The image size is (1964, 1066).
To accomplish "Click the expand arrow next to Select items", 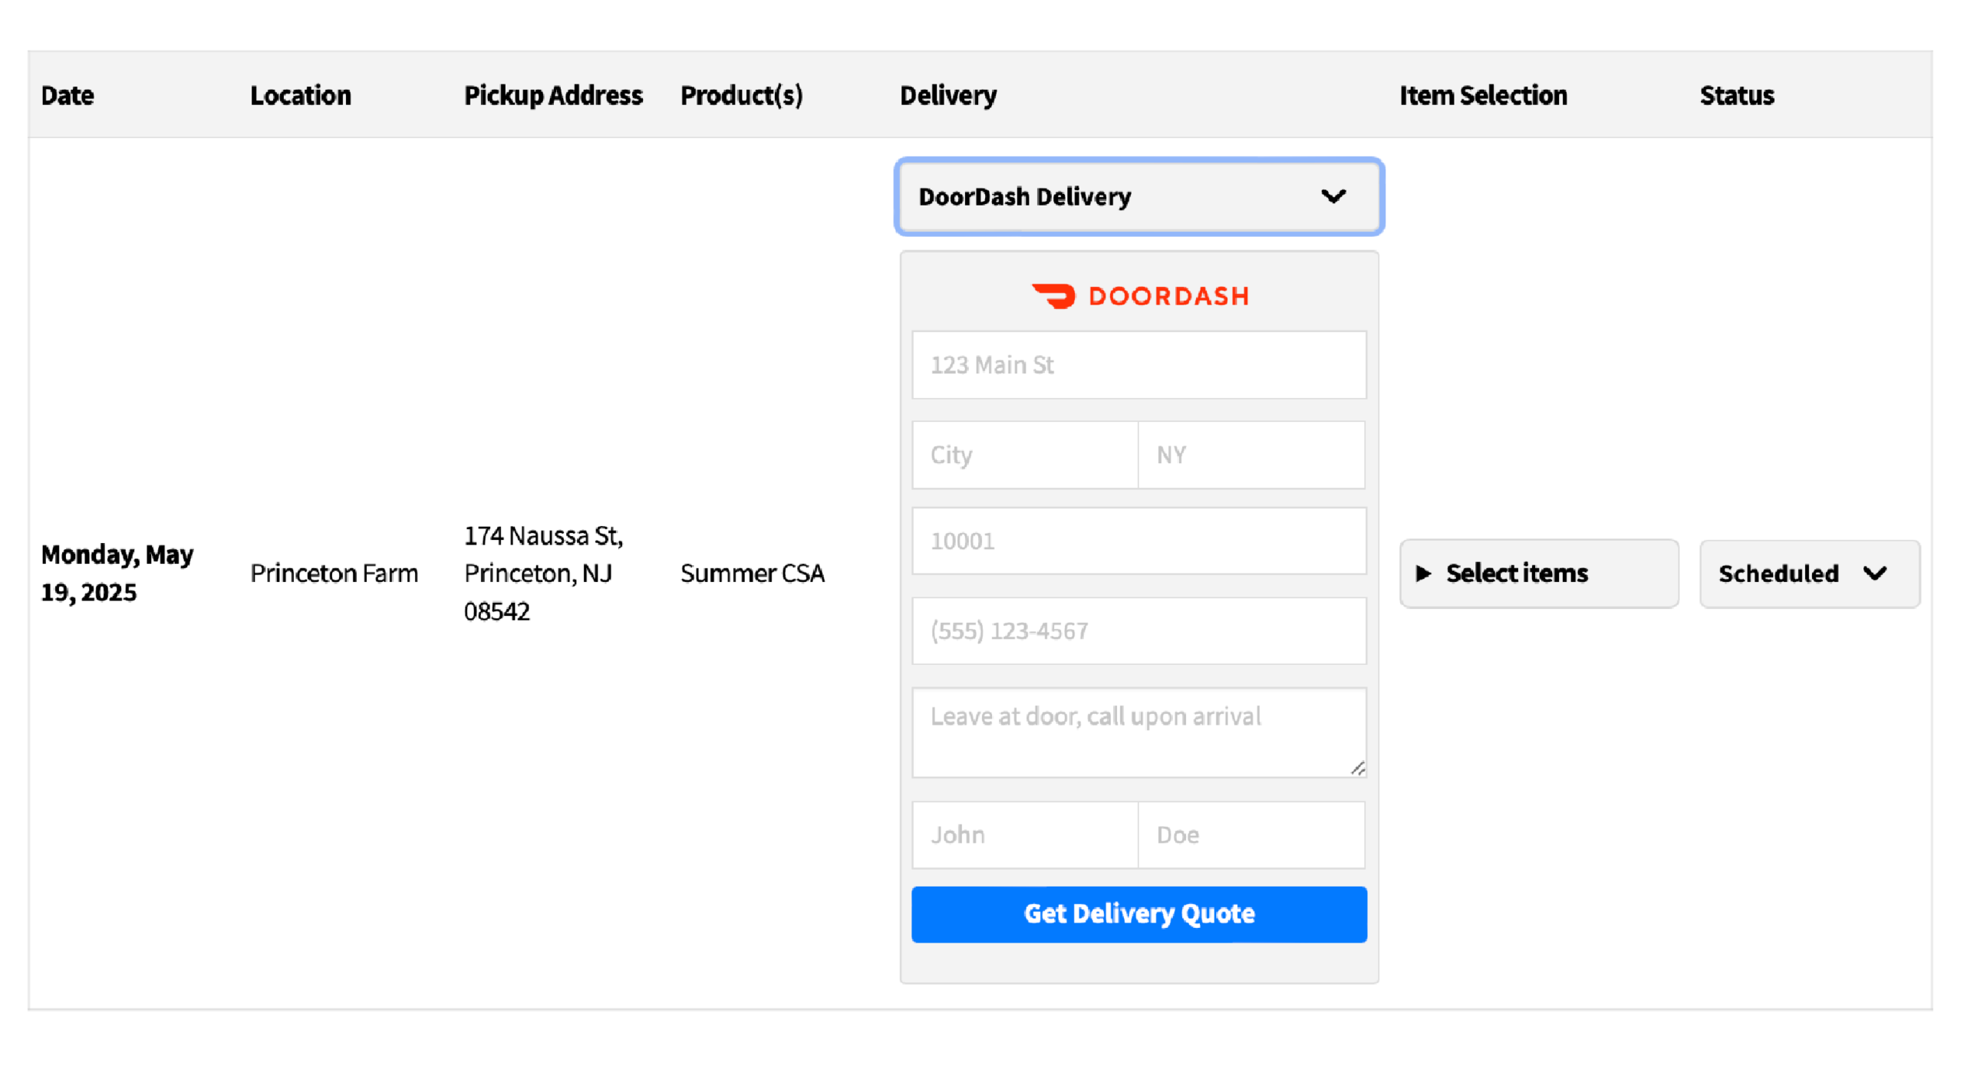I will tap(1425, 574).
